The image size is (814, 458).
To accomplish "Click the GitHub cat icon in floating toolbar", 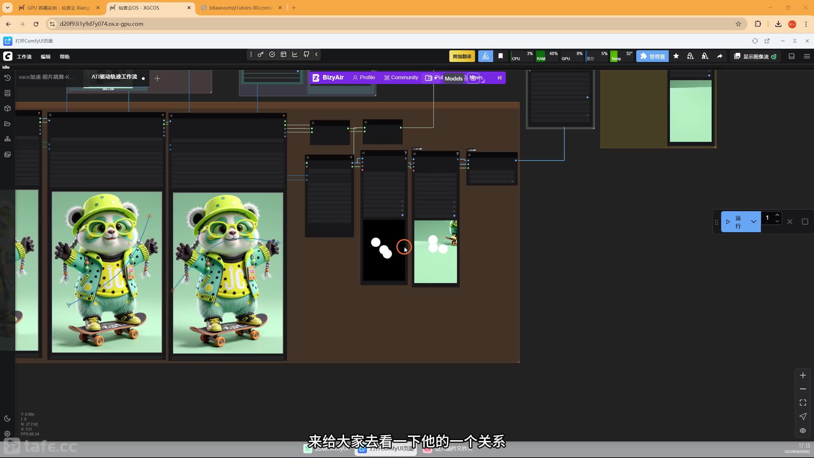I will coord(306,54).
